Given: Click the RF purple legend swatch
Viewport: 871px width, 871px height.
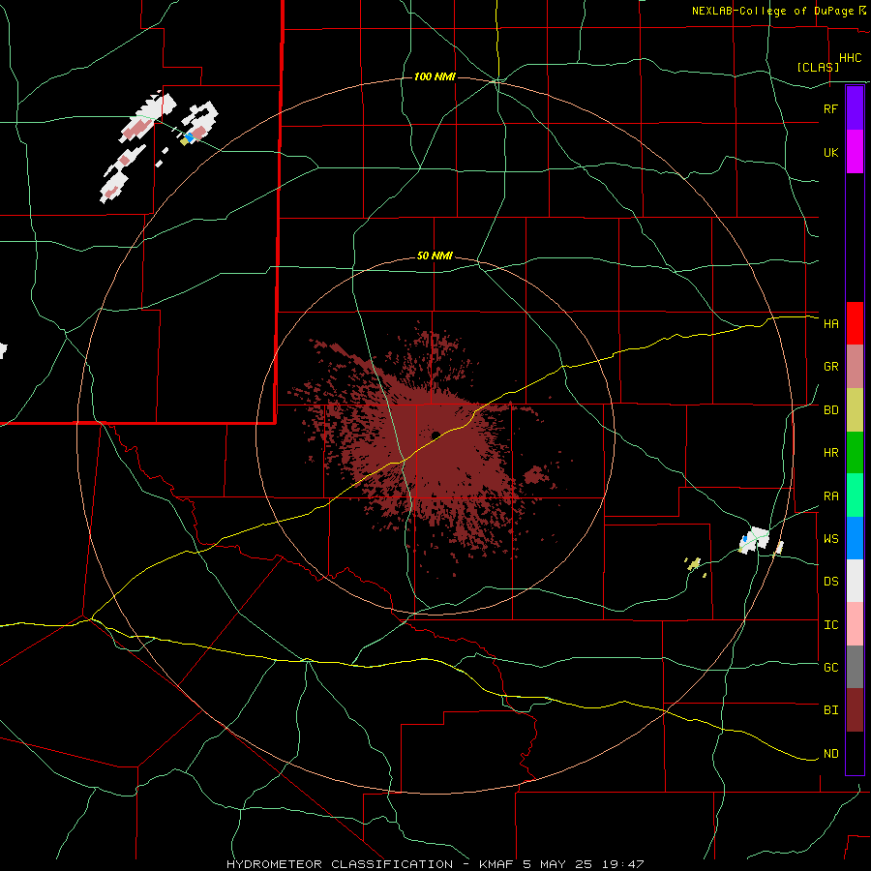Looking at the screenshot, I should [x=855, y=108].
